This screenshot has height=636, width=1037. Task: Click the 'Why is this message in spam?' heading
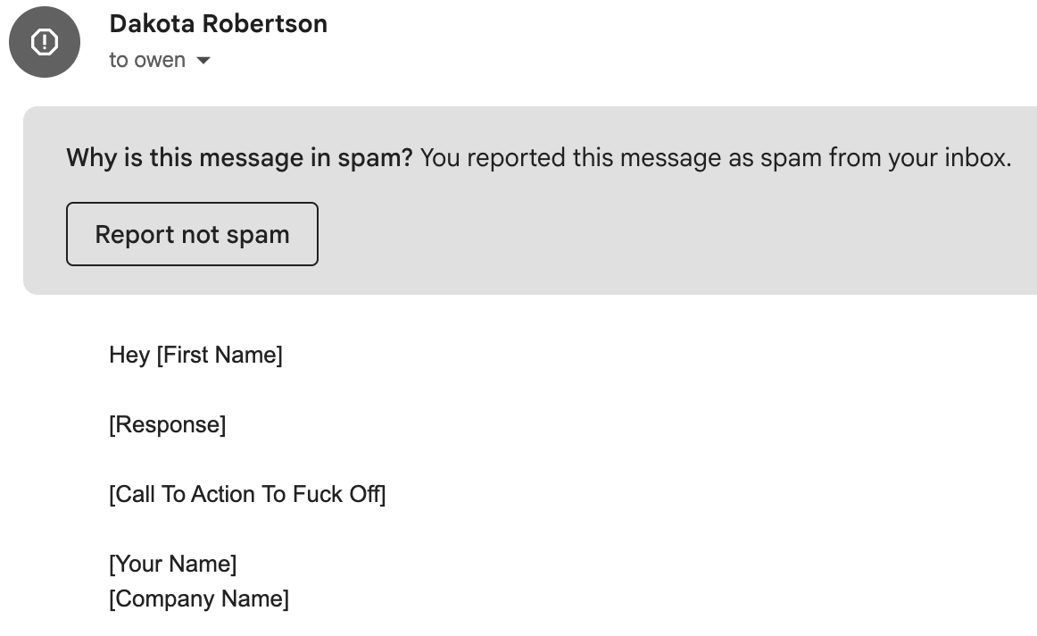point(239,157)
